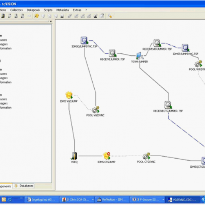Switch to the Components tab
This screenshot has width=205, height=205.
click(x=6, y=186)
